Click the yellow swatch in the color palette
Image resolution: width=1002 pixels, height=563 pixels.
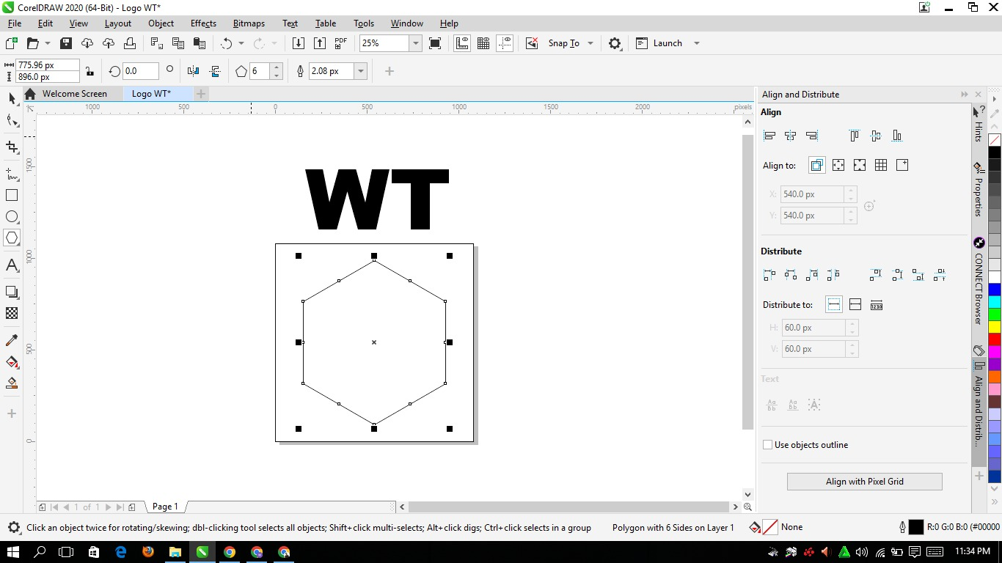(995, 327)
